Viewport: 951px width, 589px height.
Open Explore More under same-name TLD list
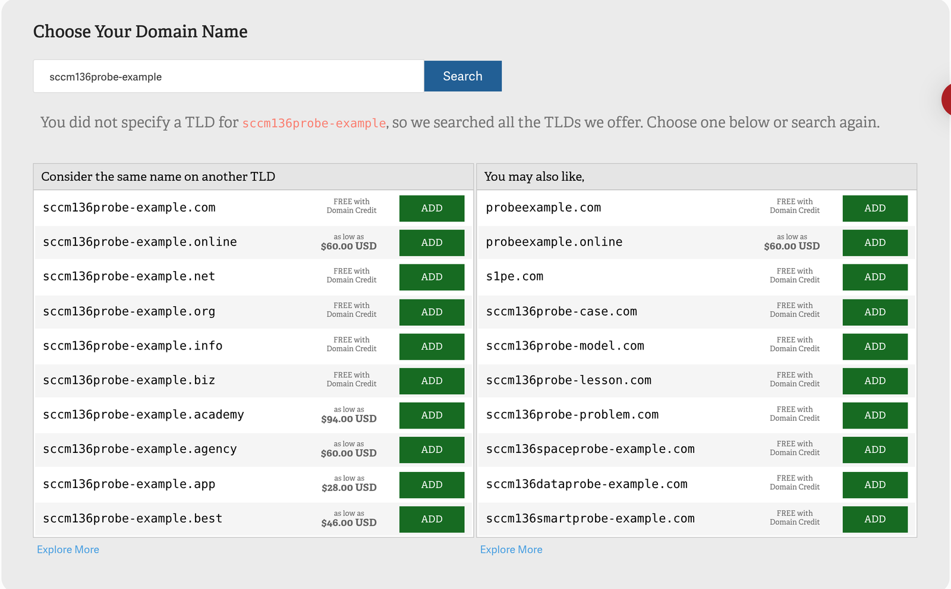pyautogui.click(x=68, y=550)
